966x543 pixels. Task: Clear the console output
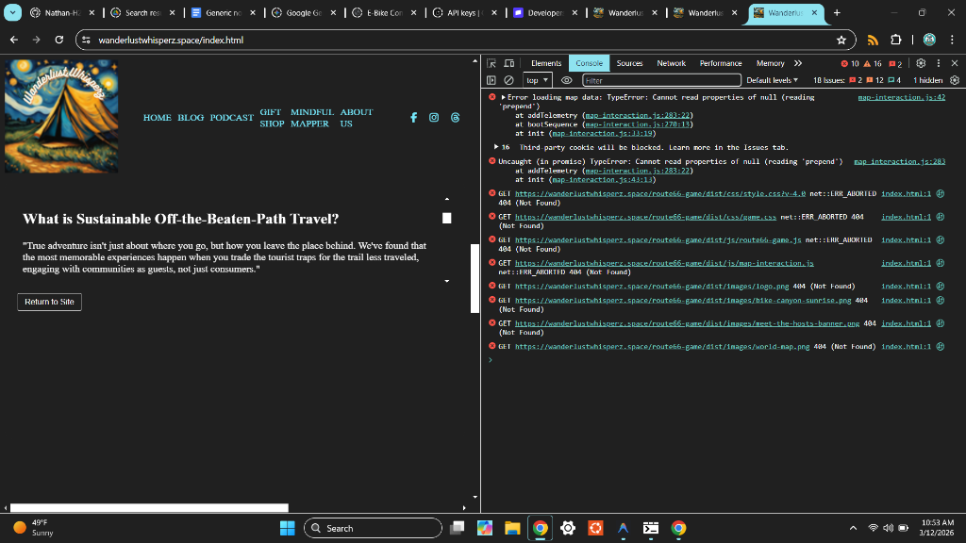(x=508, y=80)
